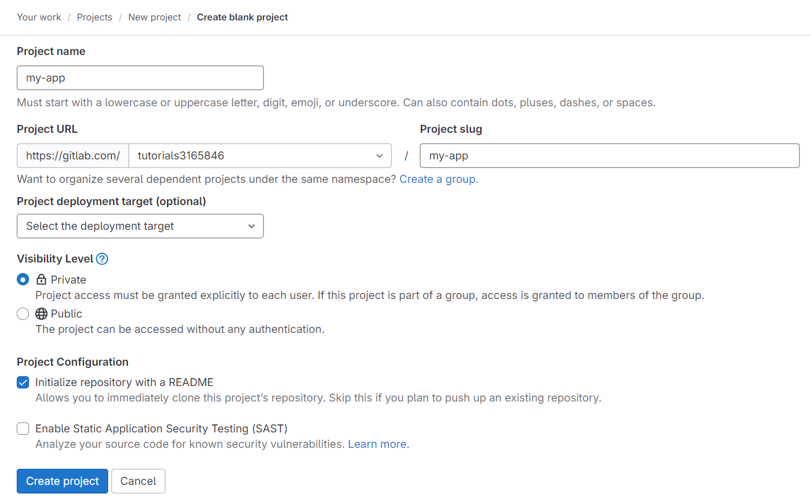This screenshot has height=504, width=811.
Task: Click the https://gitlab.com/ URL prefix
Action: coord(72,156)
